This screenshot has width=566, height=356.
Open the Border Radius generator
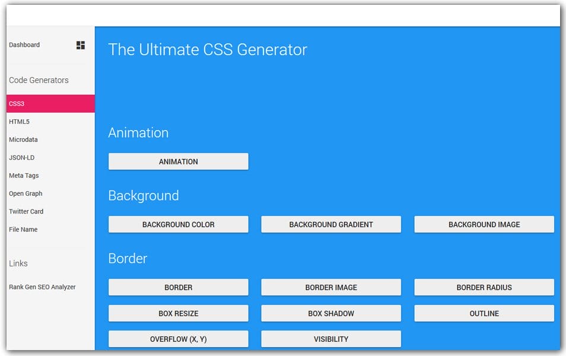[484, 287]
